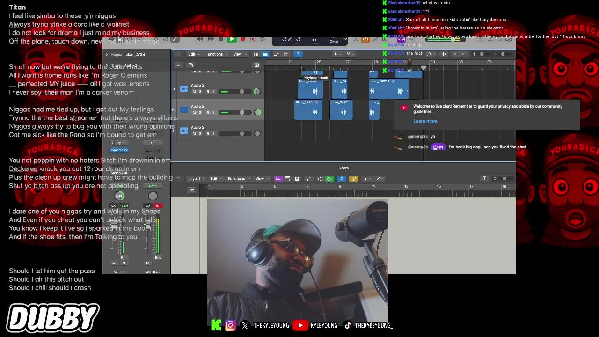Click the Score automation curve icon
Screen dimensions: 599x337
308,178
